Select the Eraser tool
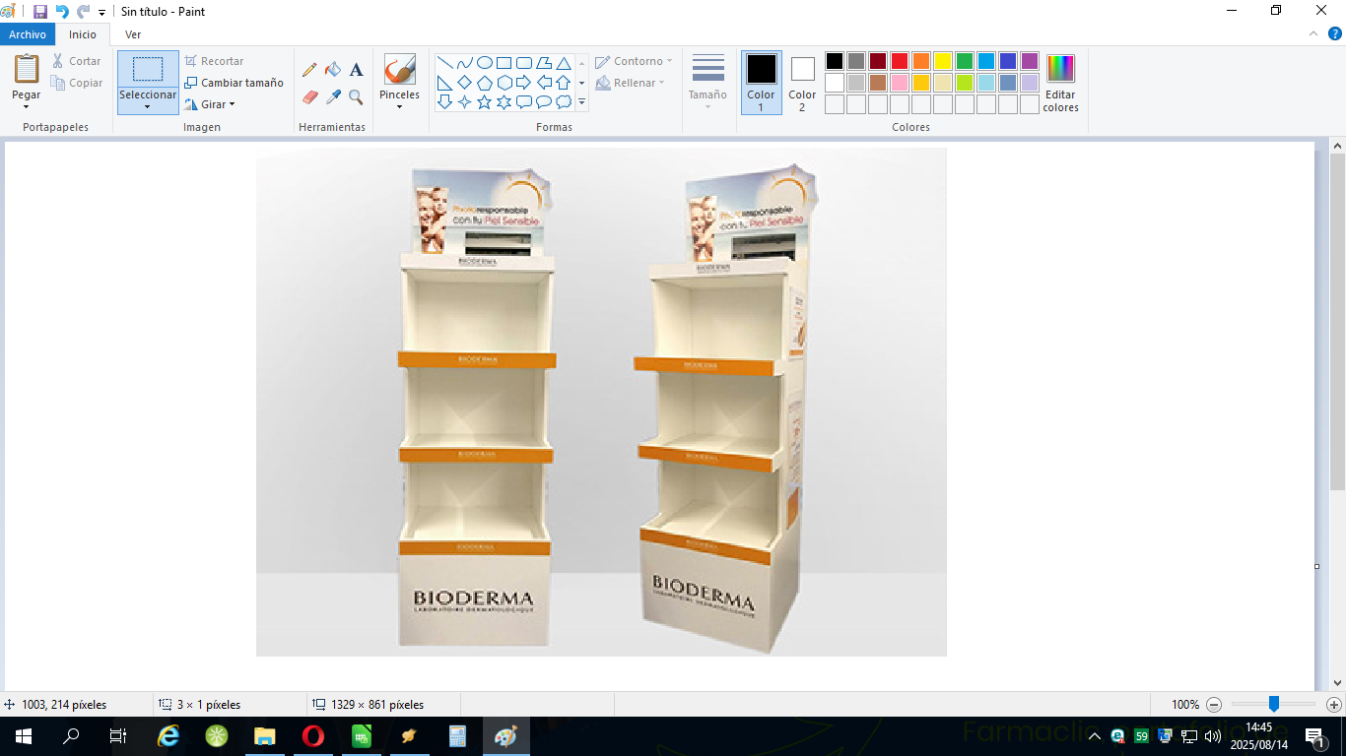1346x756 pixels. pos(309,97)
